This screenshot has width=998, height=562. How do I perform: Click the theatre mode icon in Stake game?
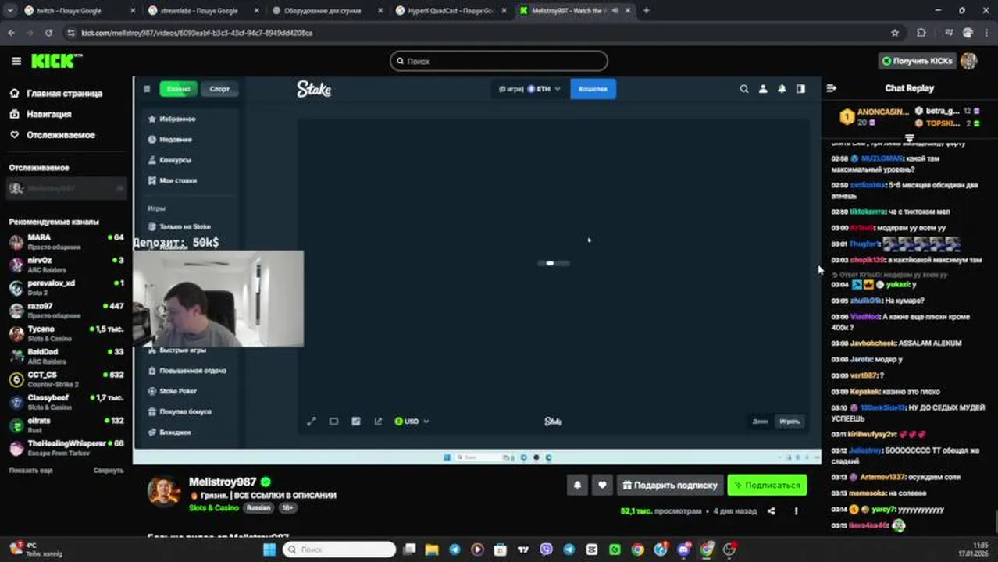(x=333, y=421)
